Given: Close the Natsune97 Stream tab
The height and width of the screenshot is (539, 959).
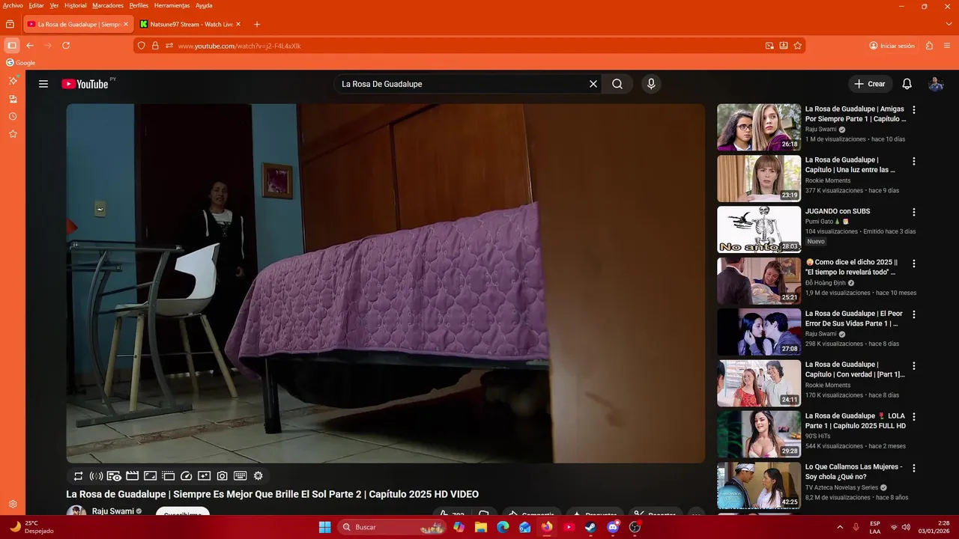Looking at the screenshot, I should coord(238,24).
